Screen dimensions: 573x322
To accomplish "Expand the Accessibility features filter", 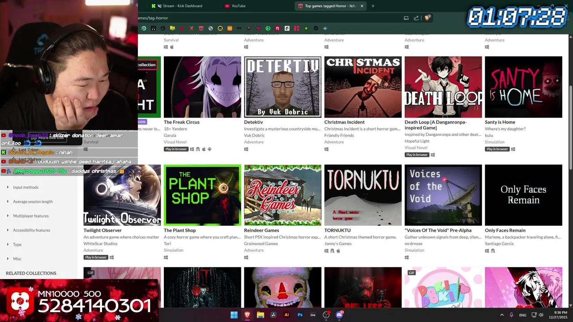I will click(x=31, y=230).
